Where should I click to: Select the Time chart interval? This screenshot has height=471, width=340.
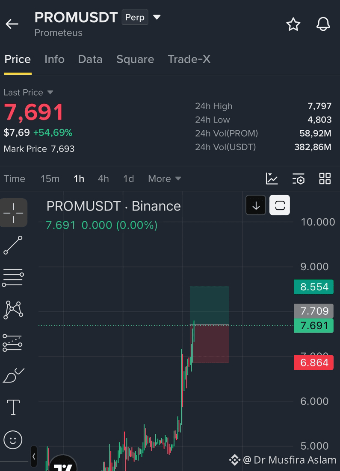(15, 179)
